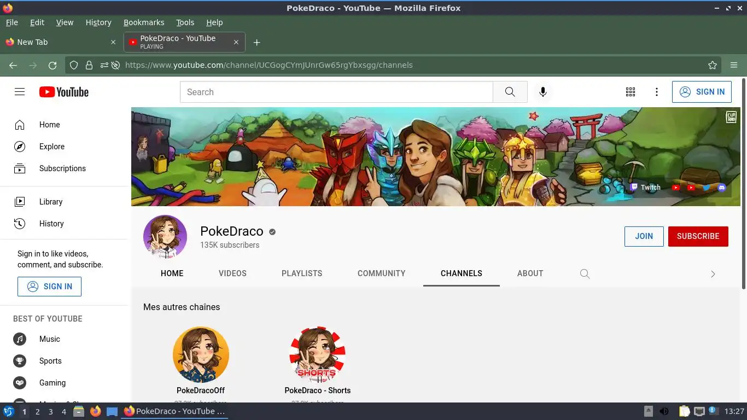Click the 13:27 clock in taskbar
The width and height of the screenshot is (747, 420).
(734, 411)
